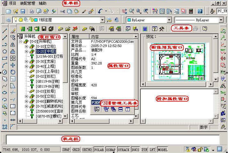This screenshot has width=228, height=153.
Task: Click the printer icon in the project toolbar
Action: coord(195,29)
